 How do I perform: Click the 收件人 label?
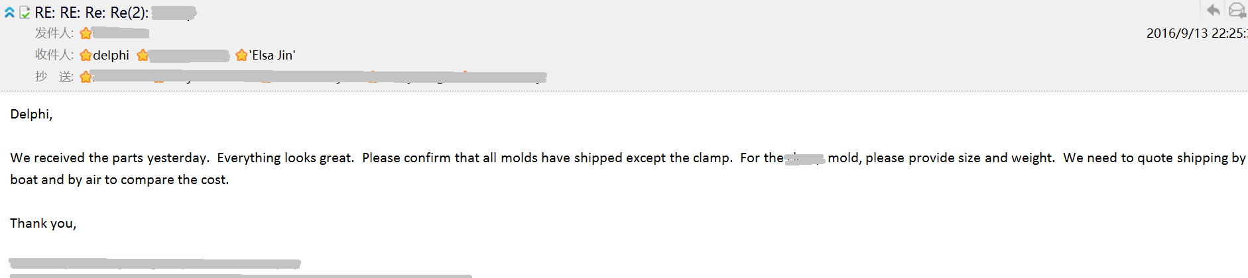coord(54,55)
